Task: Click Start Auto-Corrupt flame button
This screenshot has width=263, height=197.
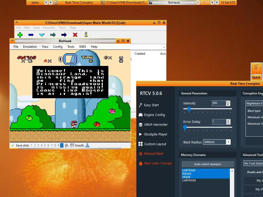Action: 155,163
